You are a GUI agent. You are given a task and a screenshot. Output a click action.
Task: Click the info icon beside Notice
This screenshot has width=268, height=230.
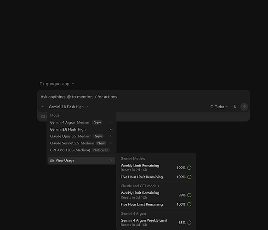[x=107, y=150]
